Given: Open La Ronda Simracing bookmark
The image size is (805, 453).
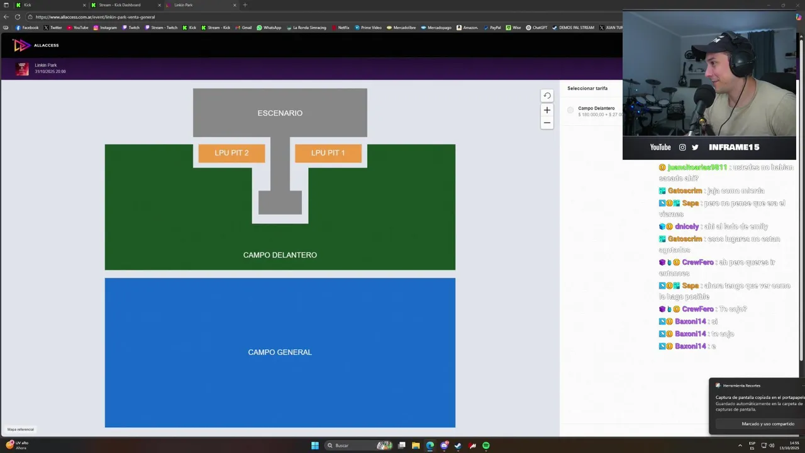Looking at the screenshot, I should (306, 28).
